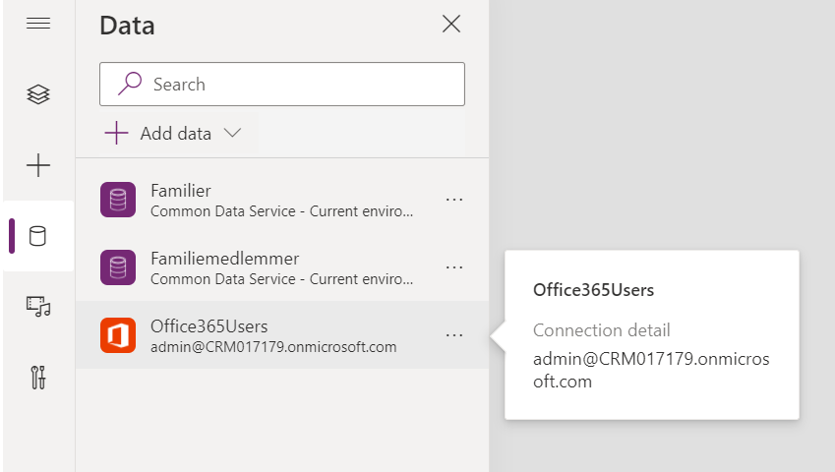Click the magnifier icon in the search box
The height and width of the screenshot is (472, 835).
coord(130,85)
